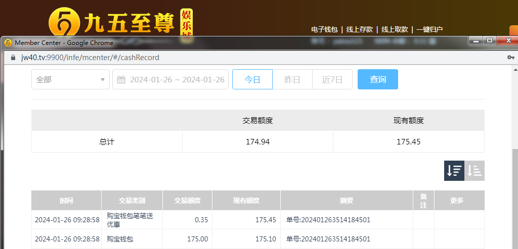This screenshot has width=518, height=249.
Task: Click the key icon in address bar
Action: click(x=511, y=58)
